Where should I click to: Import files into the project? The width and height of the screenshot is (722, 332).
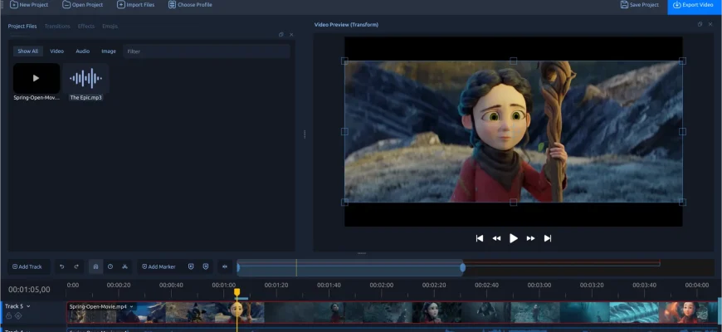tap(136, 5)
